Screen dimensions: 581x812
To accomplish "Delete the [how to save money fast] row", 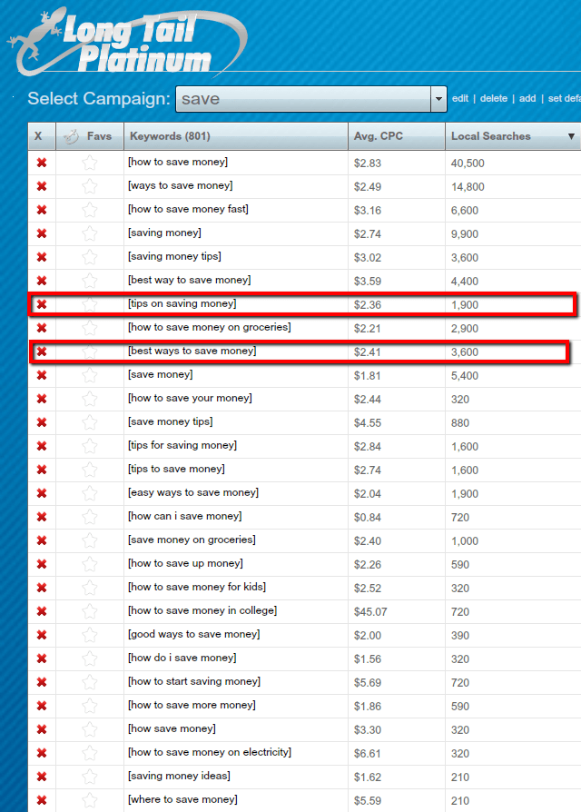I will pyautogui.click(x=42, y=210).
